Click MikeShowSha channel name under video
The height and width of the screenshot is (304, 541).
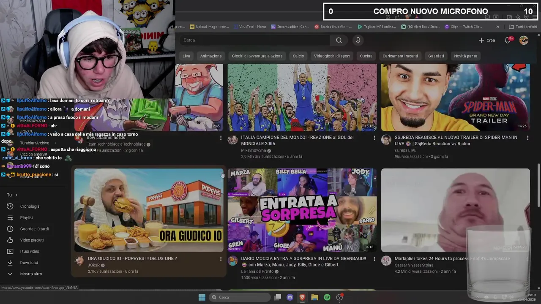tap(253, 150)
